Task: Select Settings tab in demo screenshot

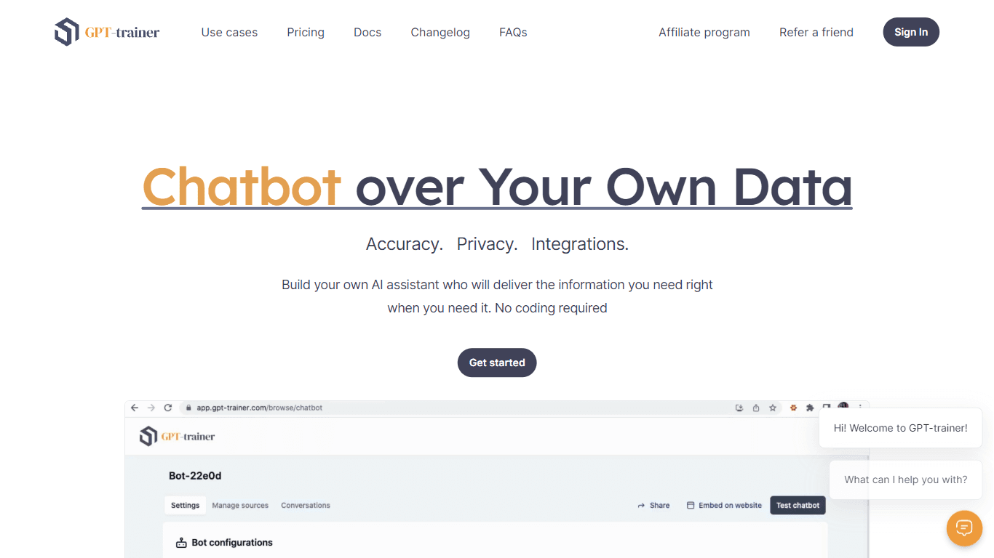Action: [186, 505]
